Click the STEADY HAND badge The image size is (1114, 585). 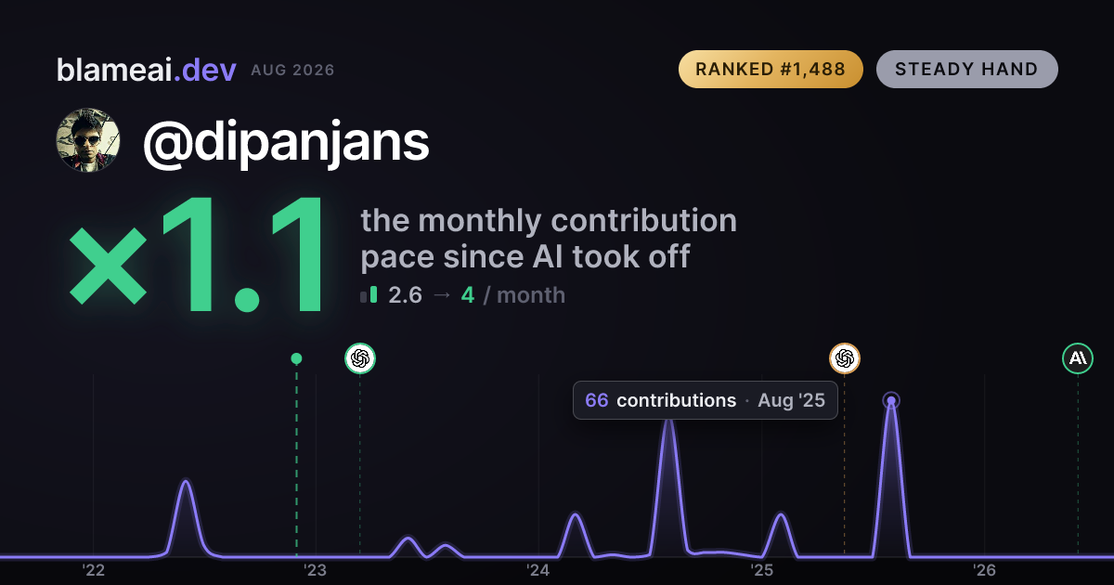coord(966,69)
